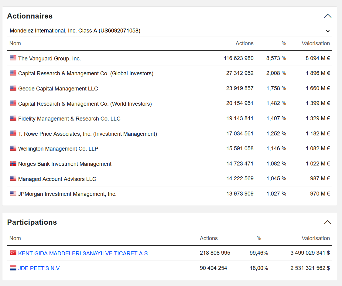Select The Vanguard Group, Inc. shareholder name

point(50,58)
